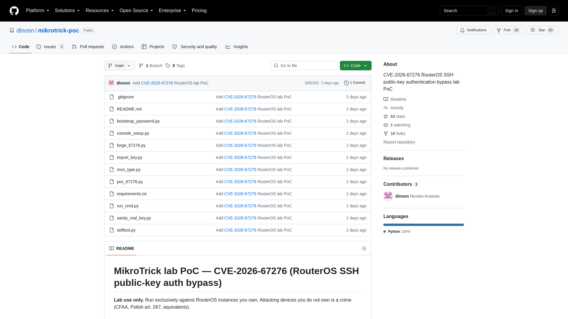
Task: Click branch icon next to 1 Branch
Action: pos(141,66)
